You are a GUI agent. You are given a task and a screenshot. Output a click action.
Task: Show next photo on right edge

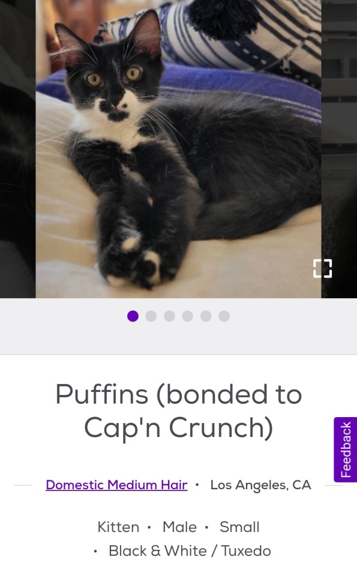click(340, 148)
